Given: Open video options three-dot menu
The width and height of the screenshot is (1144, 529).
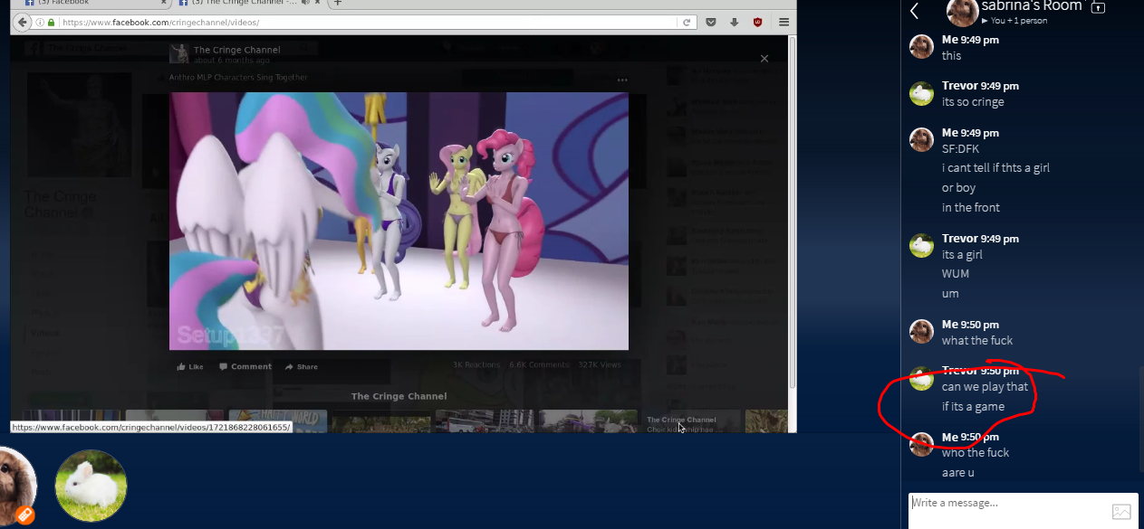Looking at the screenshot, I should pos(622,80).
